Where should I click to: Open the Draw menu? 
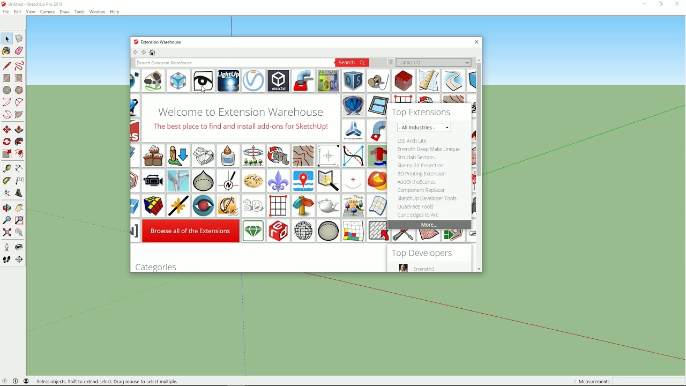[64, 12]
